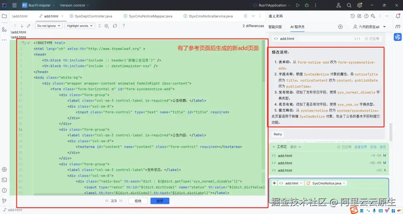Open Tongyi Lingma wrench tools icon
This screenshot has width=403, height=214.
pyautogui.click(x=373, y=16)
